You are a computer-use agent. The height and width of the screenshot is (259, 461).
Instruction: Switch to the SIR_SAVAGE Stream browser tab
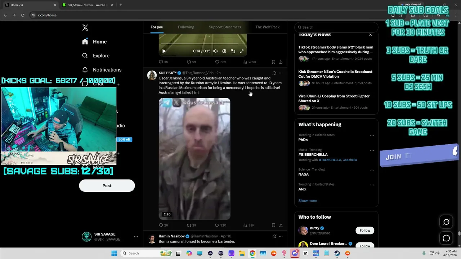[88, 5]
